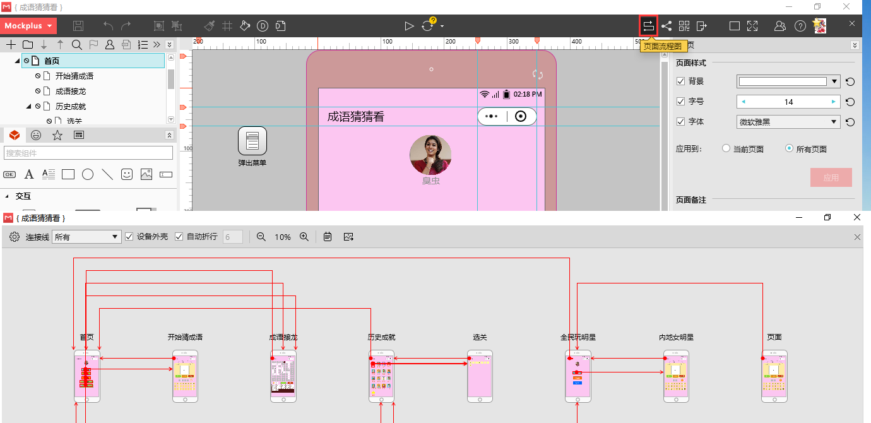This screenshot has width=871, height=423.
Task: Click the 应用 apply button
Action: (831, 177)
